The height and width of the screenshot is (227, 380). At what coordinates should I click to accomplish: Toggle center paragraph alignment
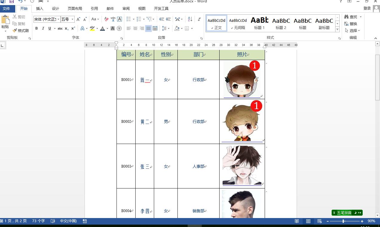coord(135,28)
